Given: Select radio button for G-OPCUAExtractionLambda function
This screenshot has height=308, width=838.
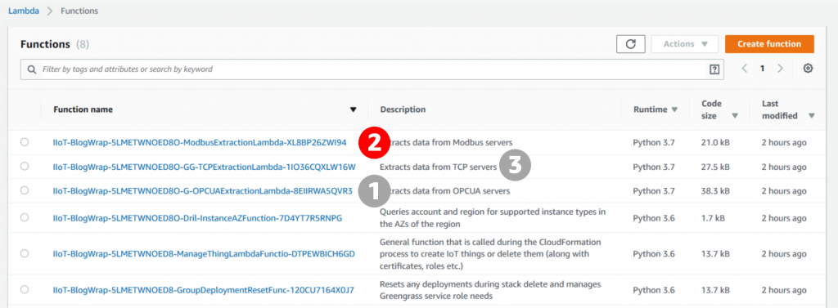Looking at the screenshot, I should tap(25, 190).
